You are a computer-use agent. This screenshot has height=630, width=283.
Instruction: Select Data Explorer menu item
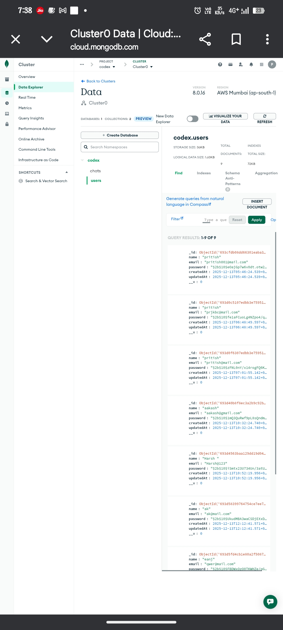click(x=44, y=87)
